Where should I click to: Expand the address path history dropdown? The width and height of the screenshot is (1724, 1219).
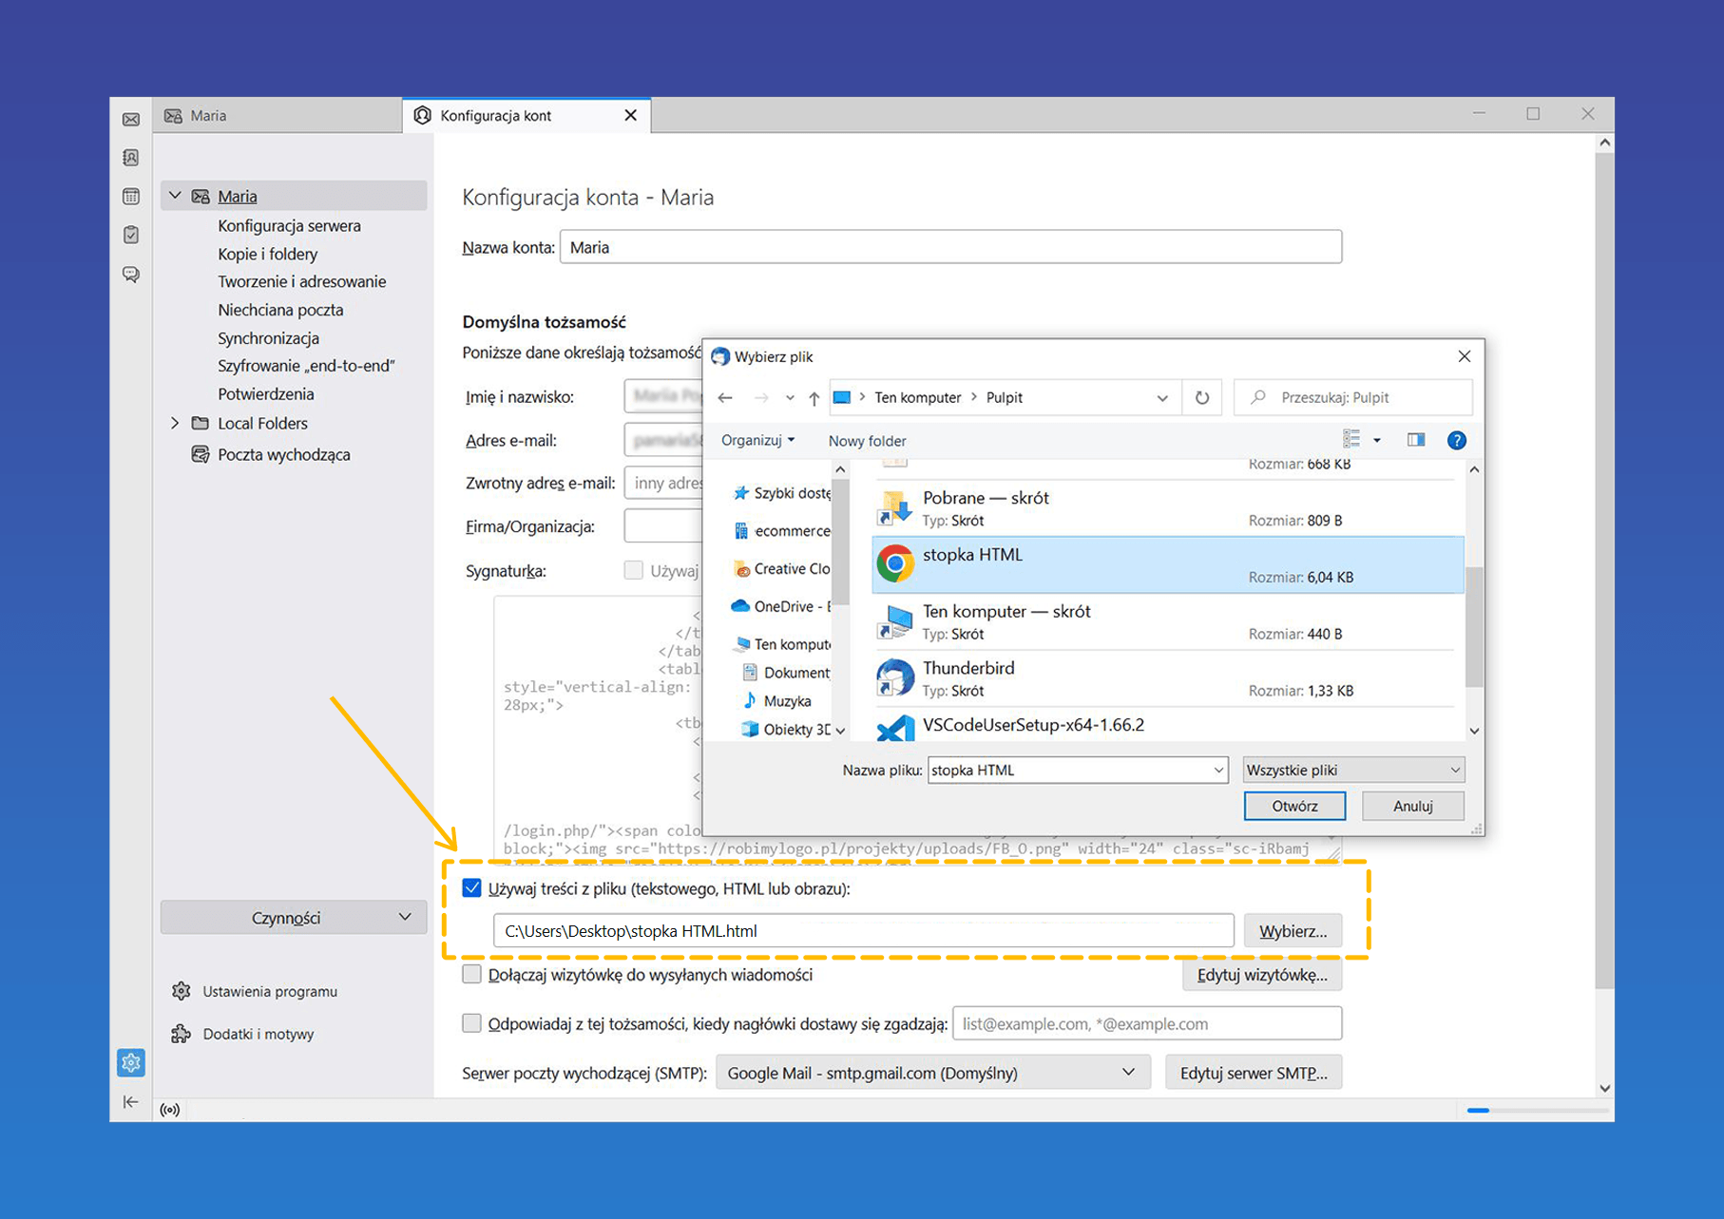tap(1162, 398)
